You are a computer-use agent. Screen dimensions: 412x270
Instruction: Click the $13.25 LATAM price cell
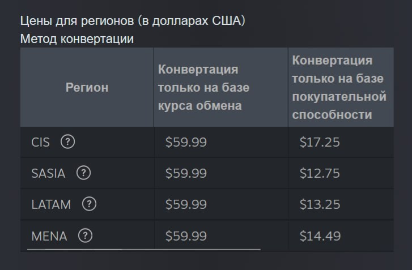click(x=320, y=205)
